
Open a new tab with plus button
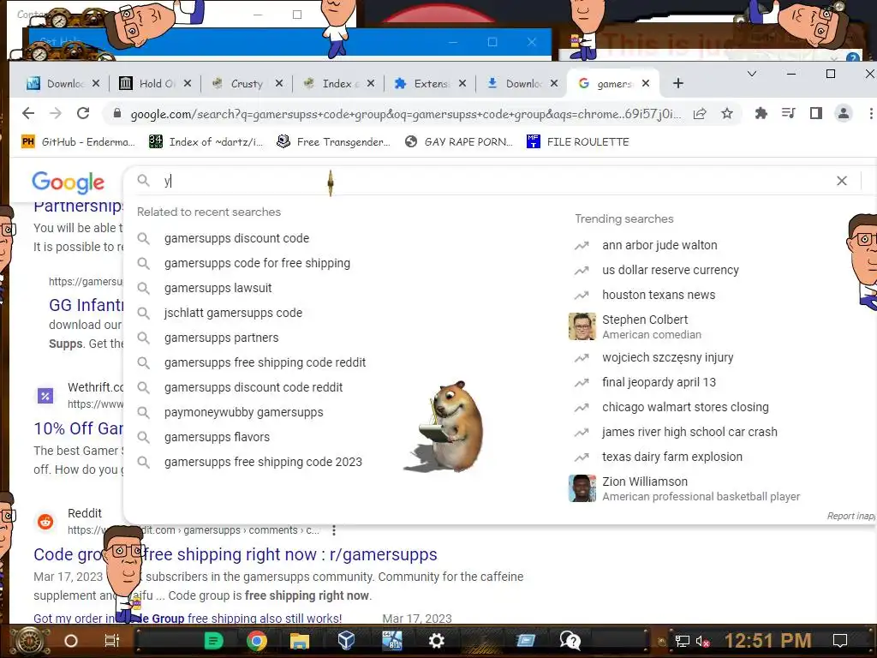678,83
